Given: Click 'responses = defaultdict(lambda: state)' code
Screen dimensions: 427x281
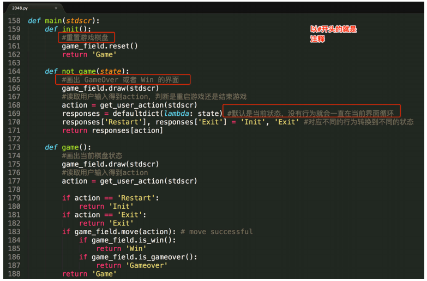Looking at the screenshot, I should point(142,114).
